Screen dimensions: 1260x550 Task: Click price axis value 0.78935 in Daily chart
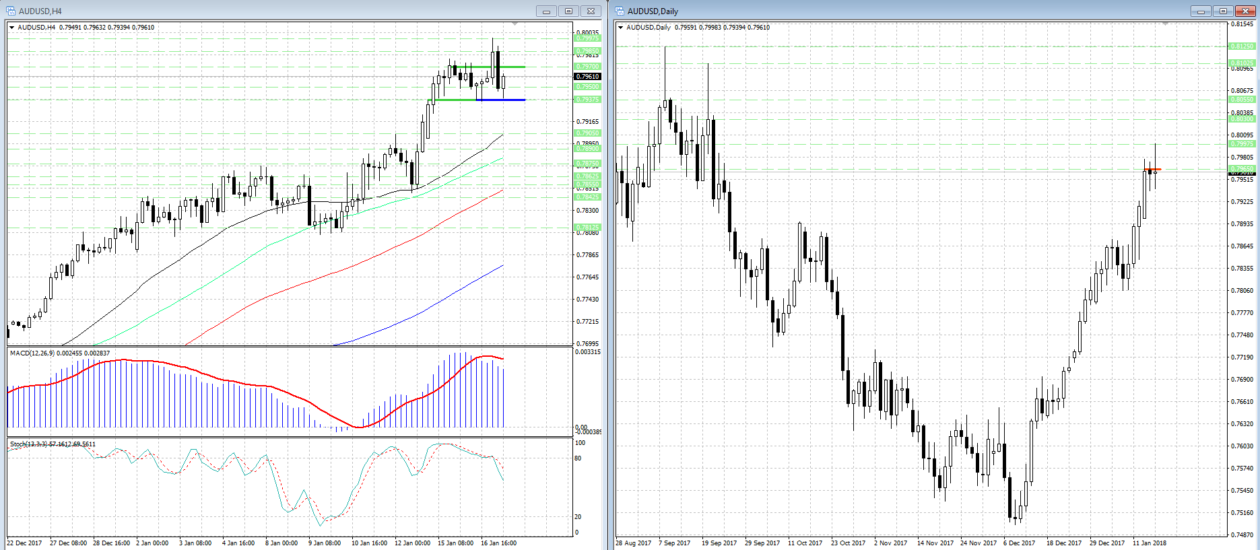click(x=1242, y=224)
